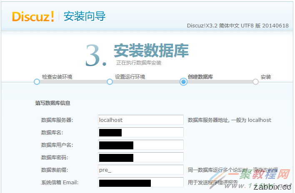
Task: Click the 数据库名: label
Action: (x=52, y=133)
